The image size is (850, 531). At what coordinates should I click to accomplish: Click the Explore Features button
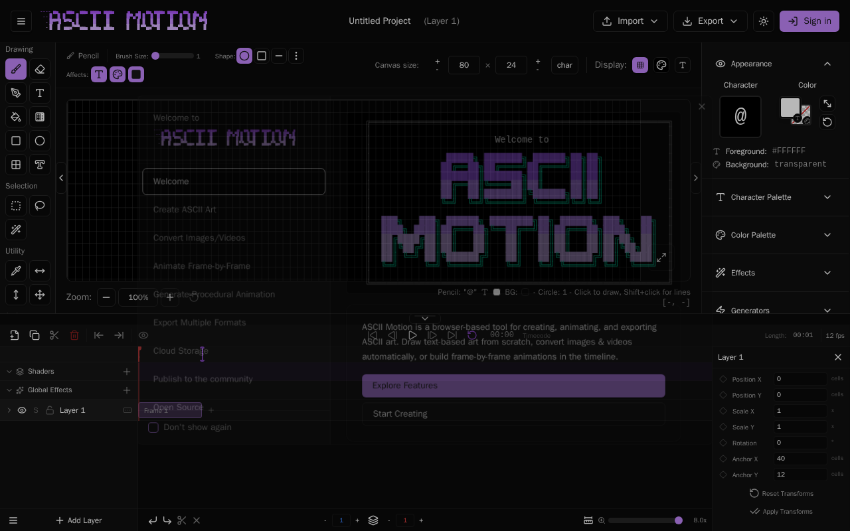tap(513, 386)
